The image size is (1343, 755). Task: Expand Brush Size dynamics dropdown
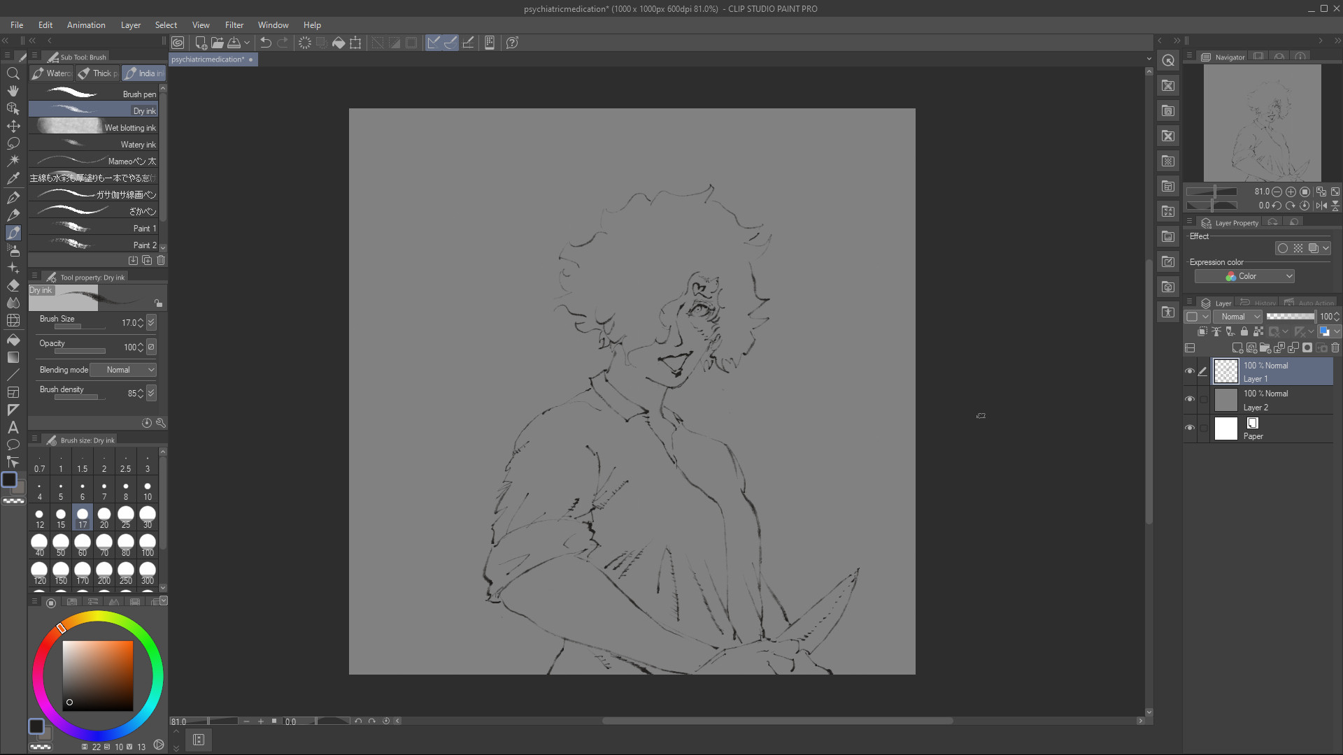tap(151, 322)
